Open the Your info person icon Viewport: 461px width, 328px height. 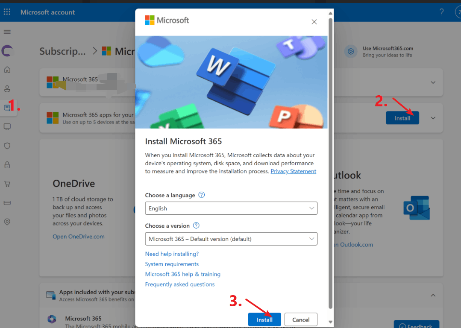[7, 88]
